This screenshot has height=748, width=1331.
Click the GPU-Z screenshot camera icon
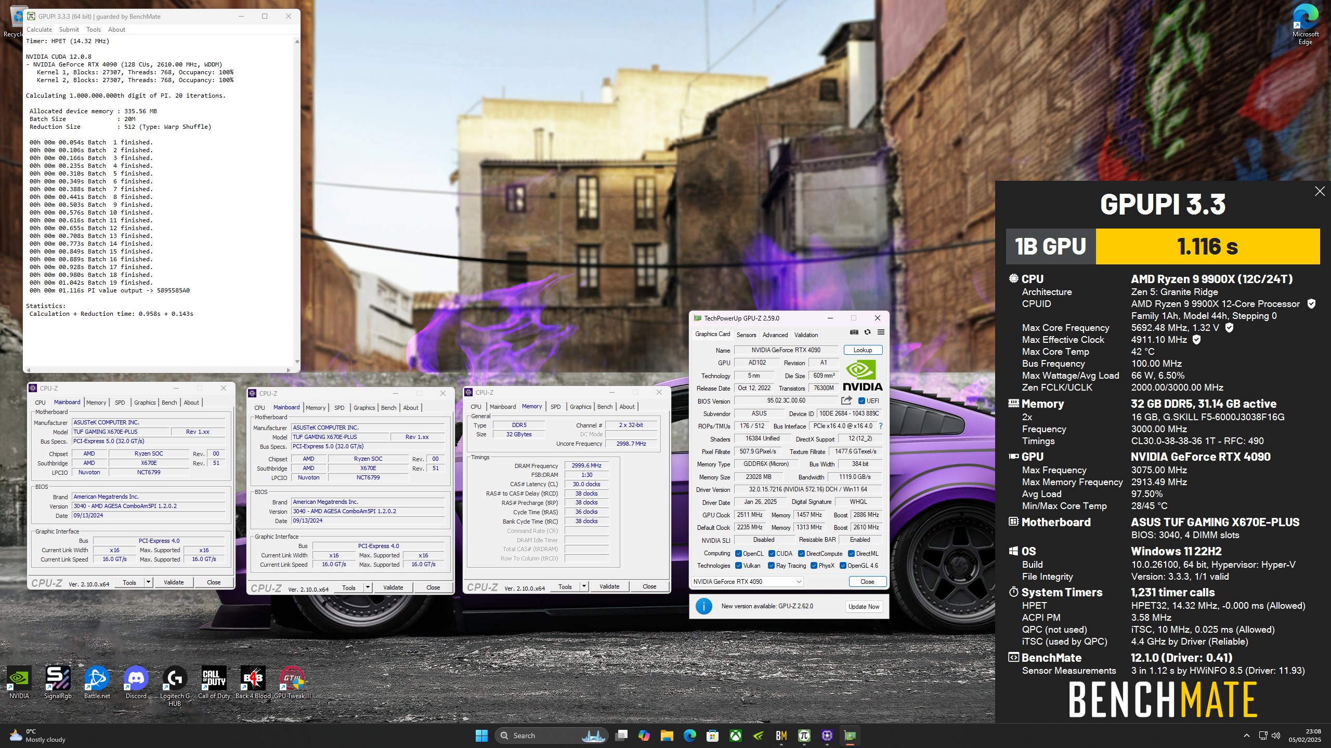tap(854, 332)
